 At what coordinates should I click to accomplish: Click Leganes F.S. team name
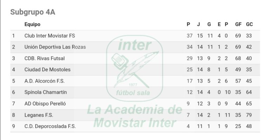(39, 115)
